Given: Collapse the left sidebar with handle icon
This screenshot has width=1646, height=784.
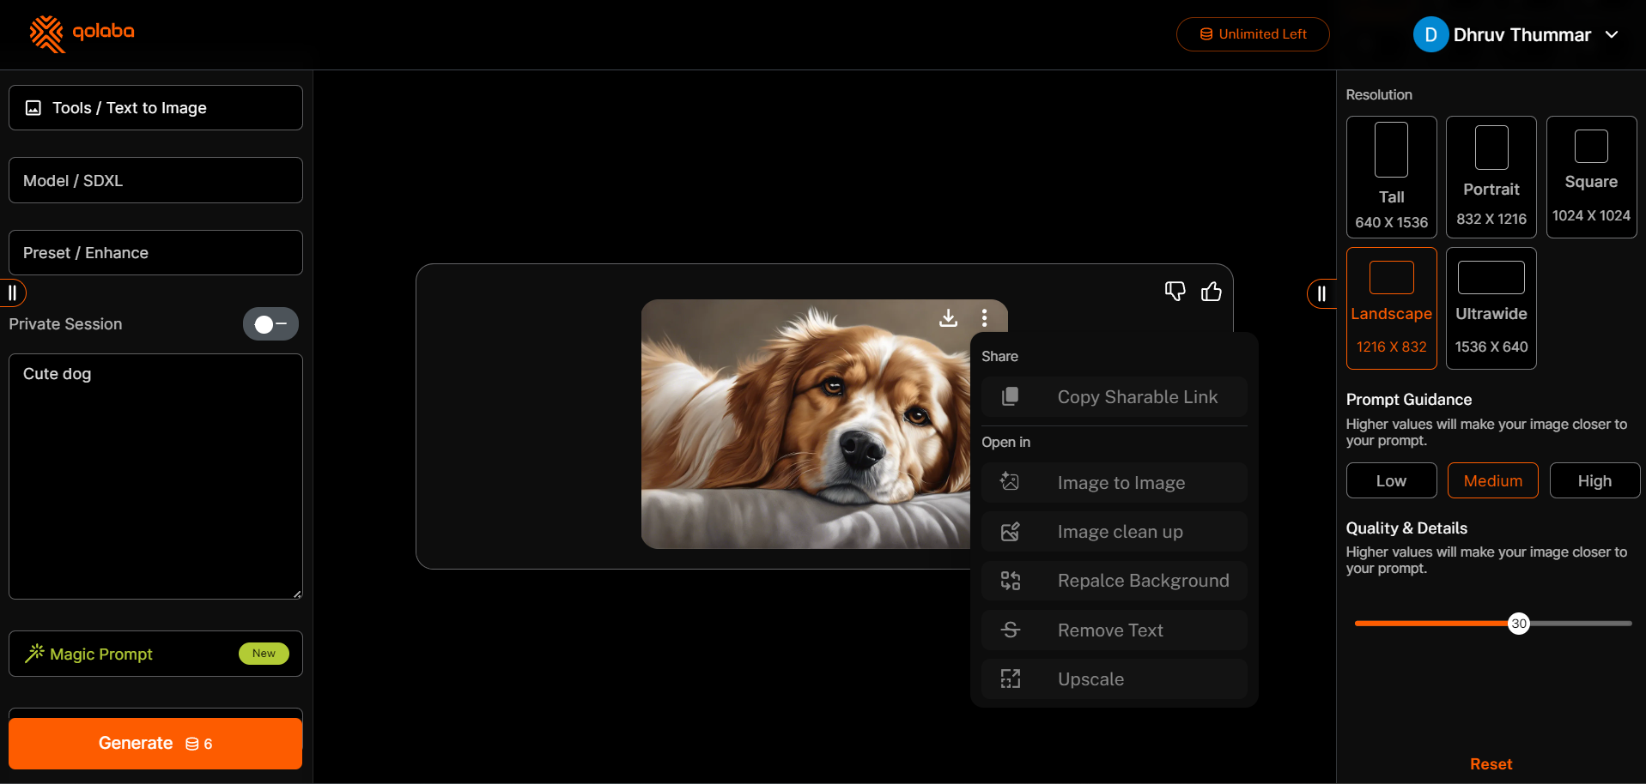Looking at the screenshot, I should coord(13,293).
